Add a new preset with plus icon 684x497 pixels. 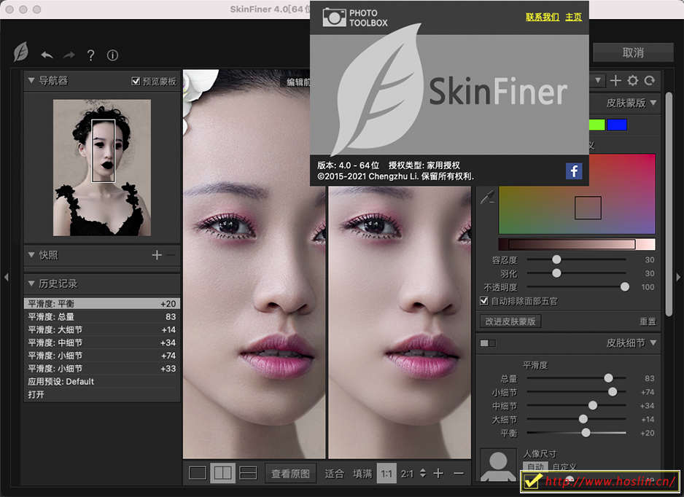tap(615, 80)
